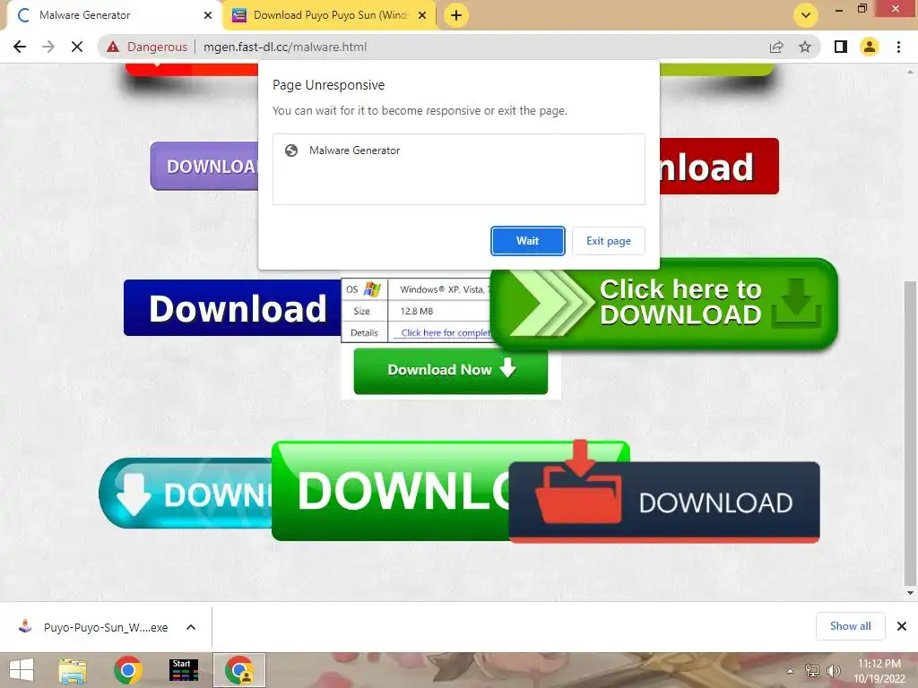
Task: Click the share page icon in address bar
Action: point(776,47)
